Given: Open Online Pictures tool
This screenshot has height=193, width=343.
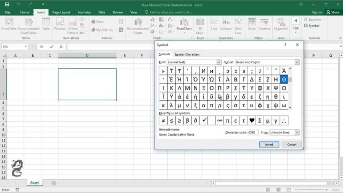Looking at the screenshot, I should click(x=73, y=26).
